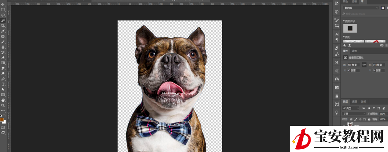This screenshot has width=388, height=152.
Task: Open the Character Styles panel icon
Action: pyautogui.click(x=336, y=54)
